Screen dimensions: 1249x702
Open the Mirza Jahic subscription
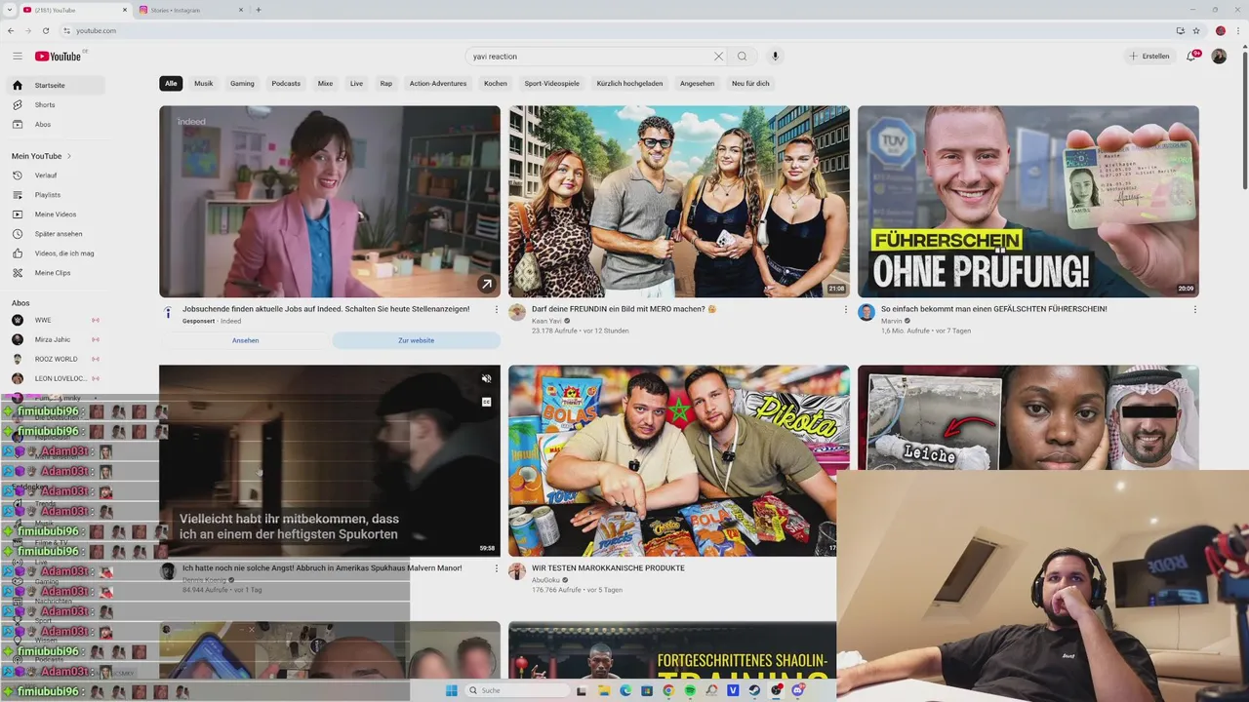pos(57,339)
